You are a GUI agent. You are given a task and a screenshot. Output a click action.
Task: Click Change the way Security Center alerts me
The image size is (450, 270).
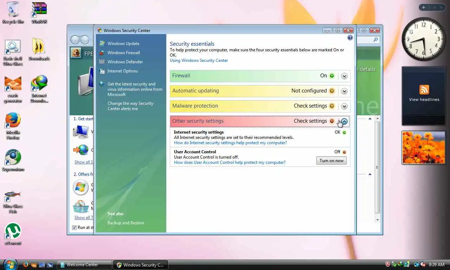pyautogui.click(x=130, y=106)
